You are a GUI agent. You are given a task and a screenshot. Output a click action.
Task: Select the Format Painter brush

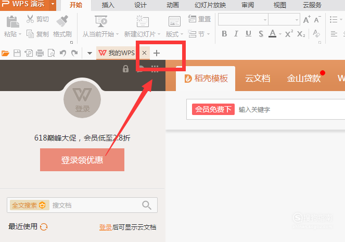[62, 21]
